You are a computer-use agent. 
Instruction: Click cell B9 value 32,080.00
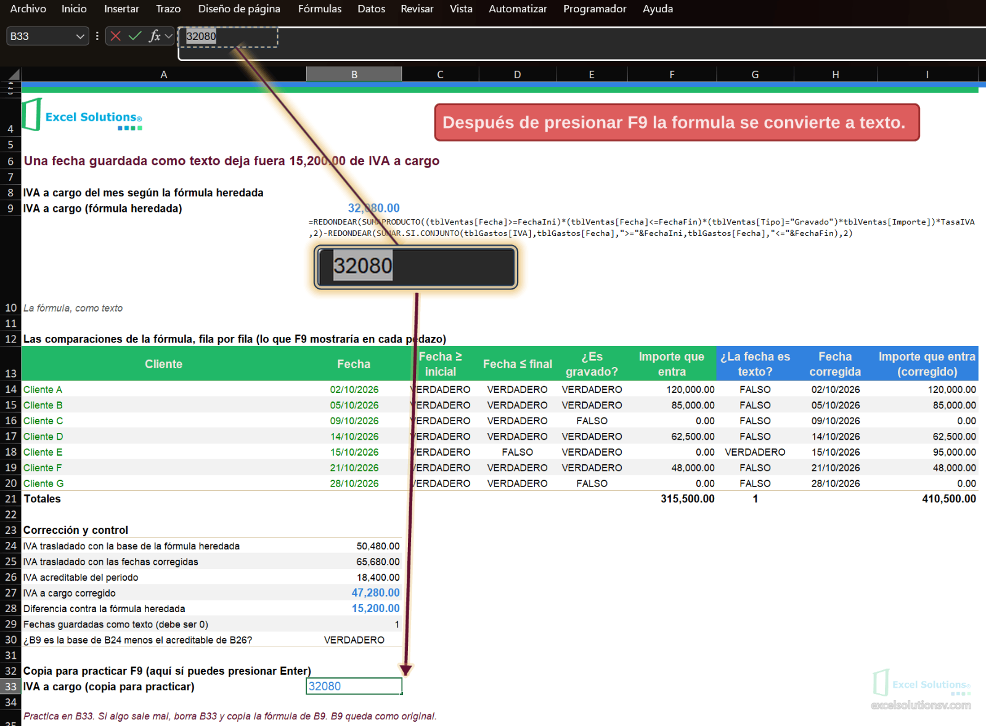373,208
